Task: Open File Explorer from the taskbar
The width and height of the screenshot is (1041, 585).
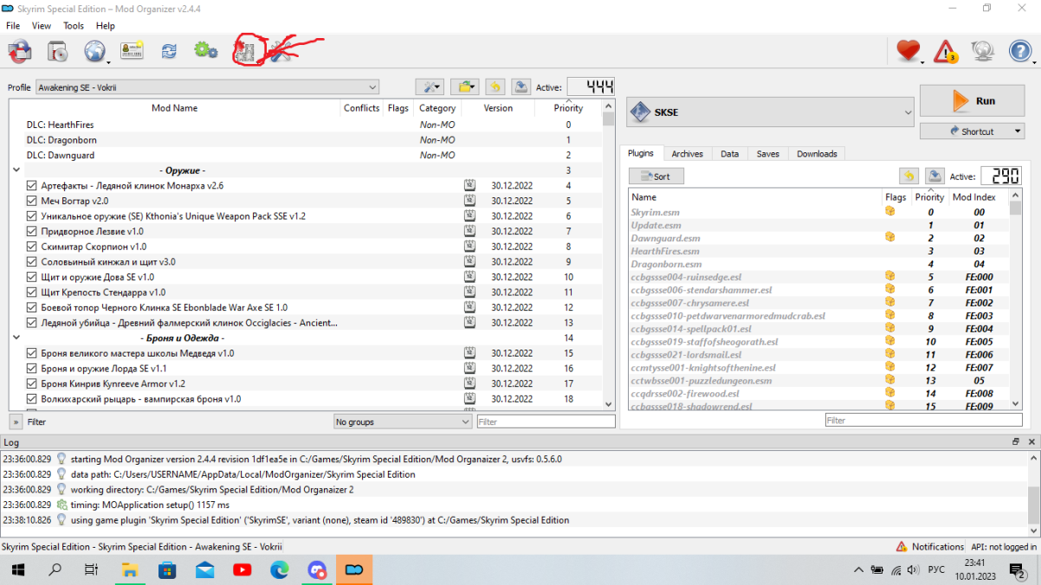Action: [130, 570]
